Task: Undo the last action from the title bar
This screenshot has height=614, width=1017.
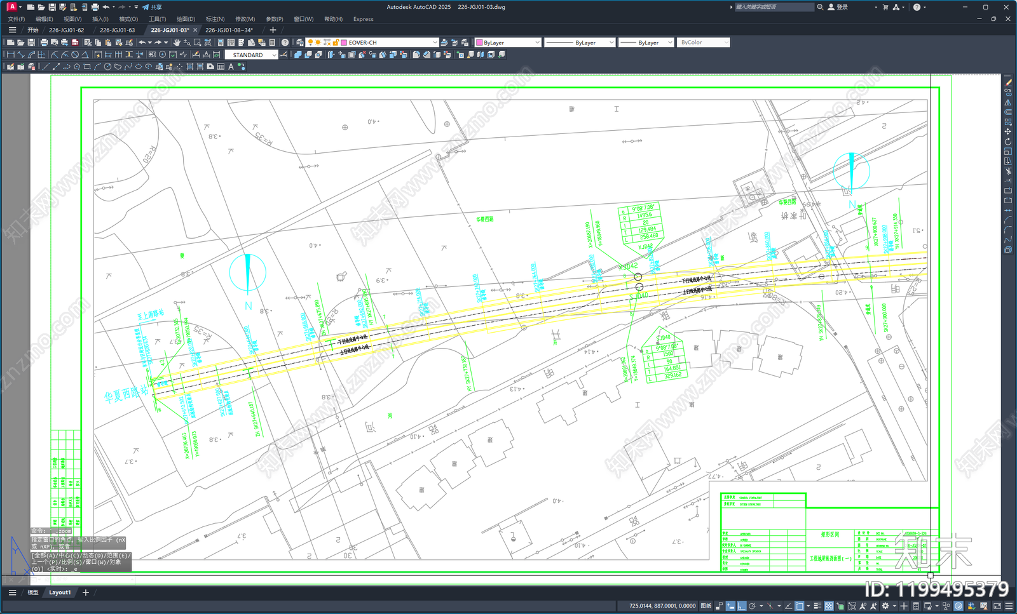Action: [106, 7]
